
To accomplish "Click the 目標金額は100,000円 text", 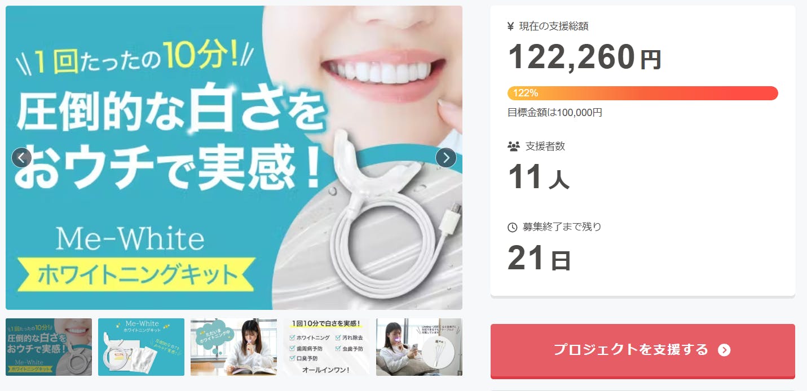I will point(555,112).
